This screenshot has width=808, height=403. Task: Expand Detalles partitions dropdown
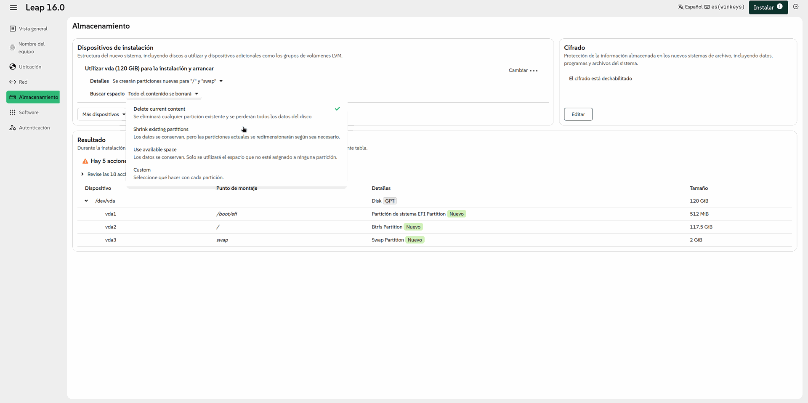click(167, 81)
